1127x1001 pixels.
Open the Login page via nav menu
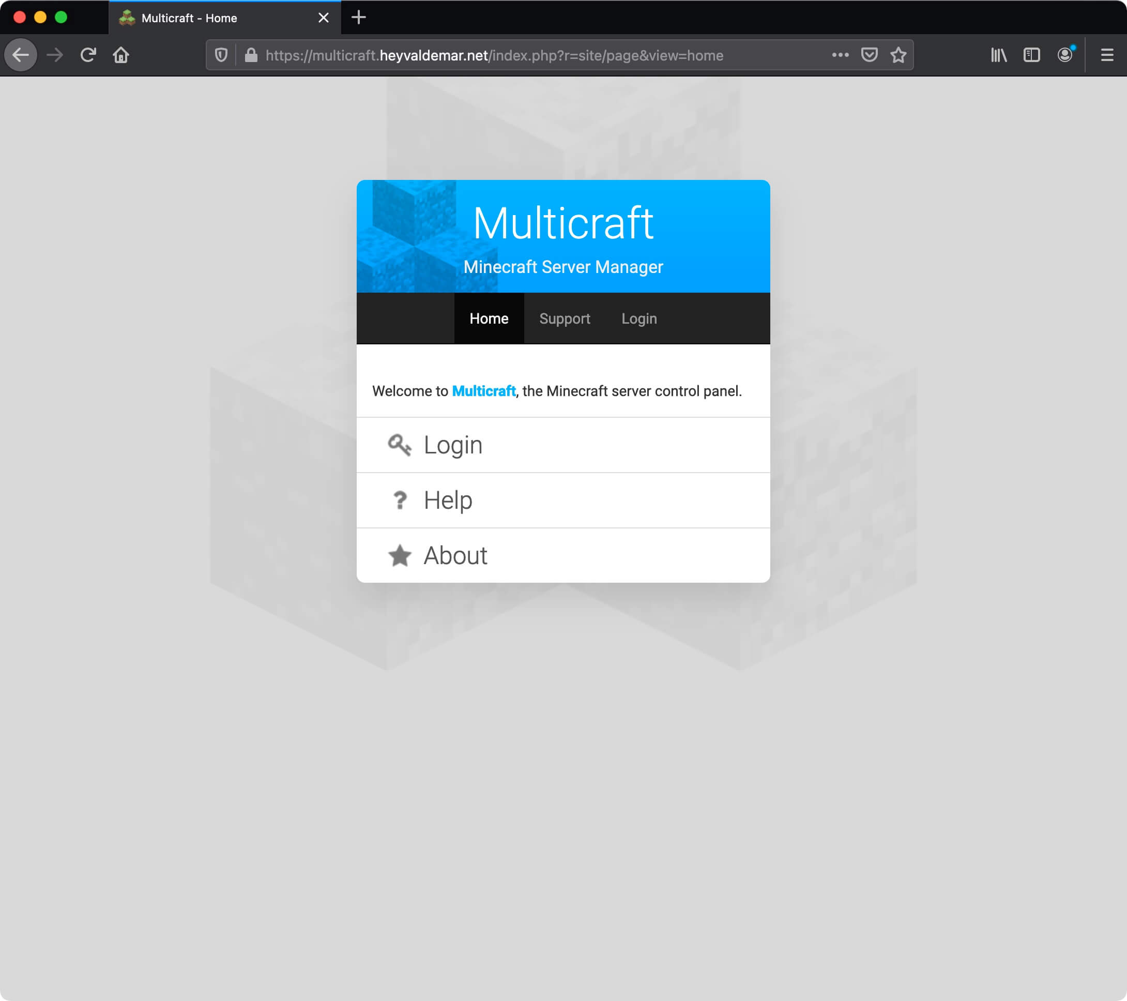coord(638,318)
